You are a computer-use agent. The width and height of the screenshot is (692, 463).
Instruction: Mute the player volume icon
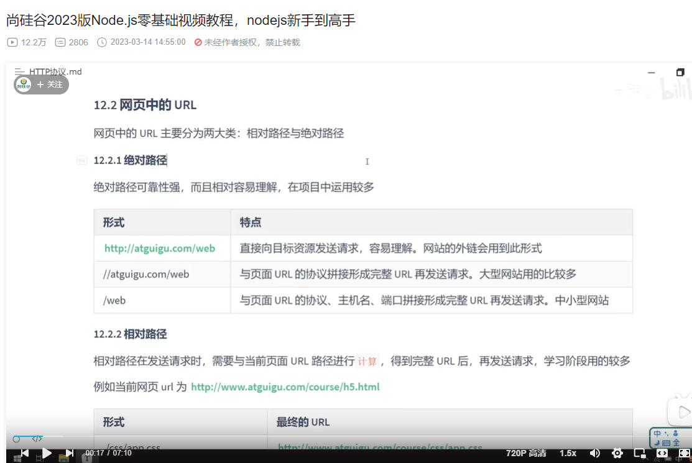595,453
